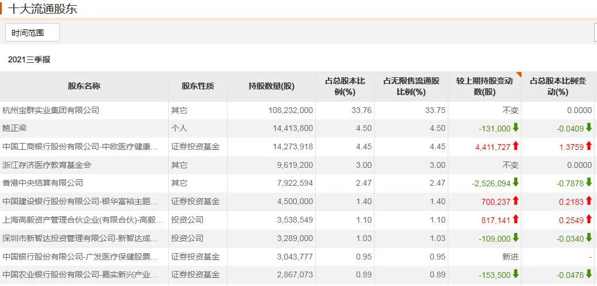Click the 股东名称 column header
The height and width of the screenshot is (286, 597).
[x=84, y=86]
